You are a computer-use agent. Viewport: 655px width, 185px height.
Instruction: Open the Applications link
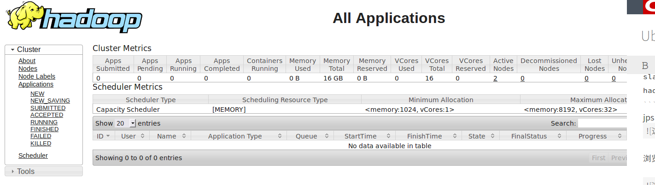(36, 84)
